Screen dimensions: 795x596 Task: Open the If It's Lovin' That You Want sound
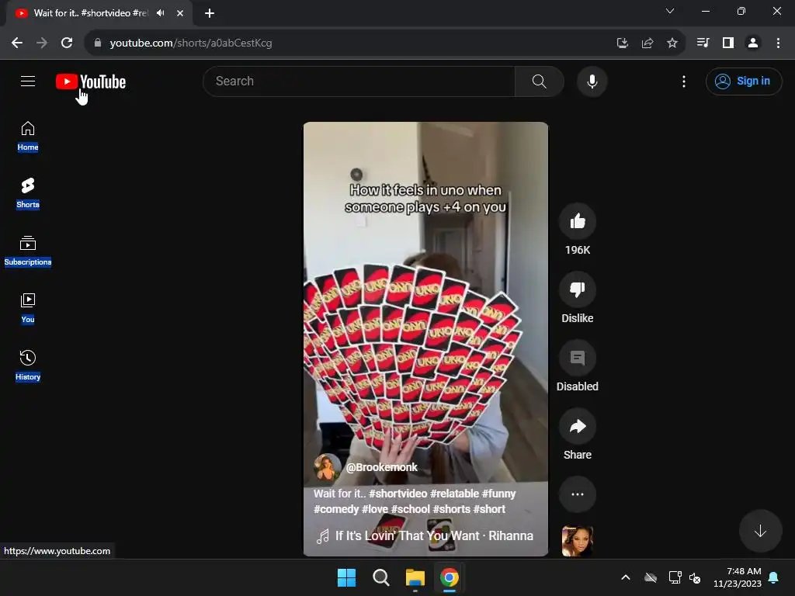(x=425, y=535)
